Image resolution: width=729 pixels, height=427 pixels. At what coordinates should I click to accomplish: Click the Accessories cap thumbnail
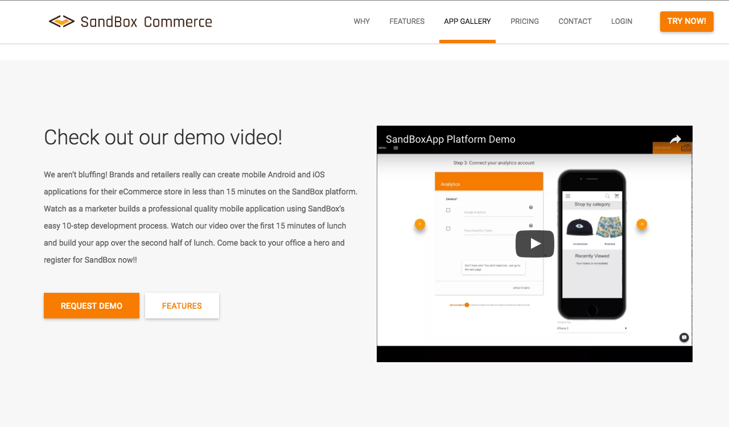tap(580, 227)
